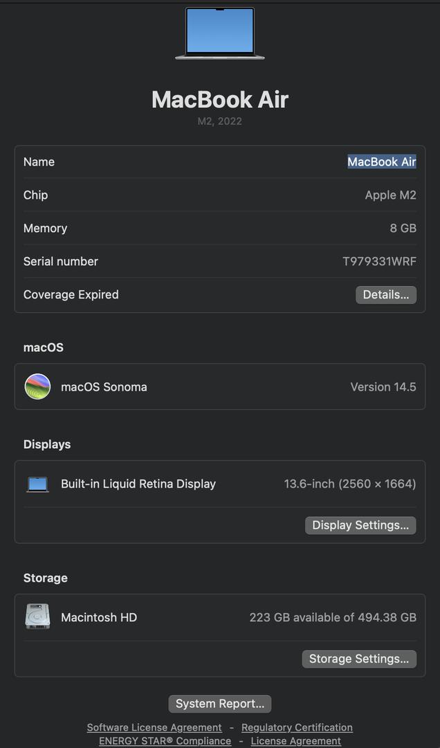Screen dimensions: 440x748
Task: Click the macOS Sonoma icon
Action: [x=38, y=386]
